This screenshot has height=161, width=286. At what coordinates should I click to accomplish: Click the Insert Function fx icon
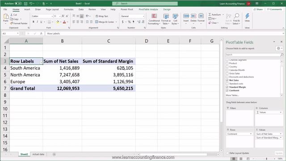(x=41, y=34)
